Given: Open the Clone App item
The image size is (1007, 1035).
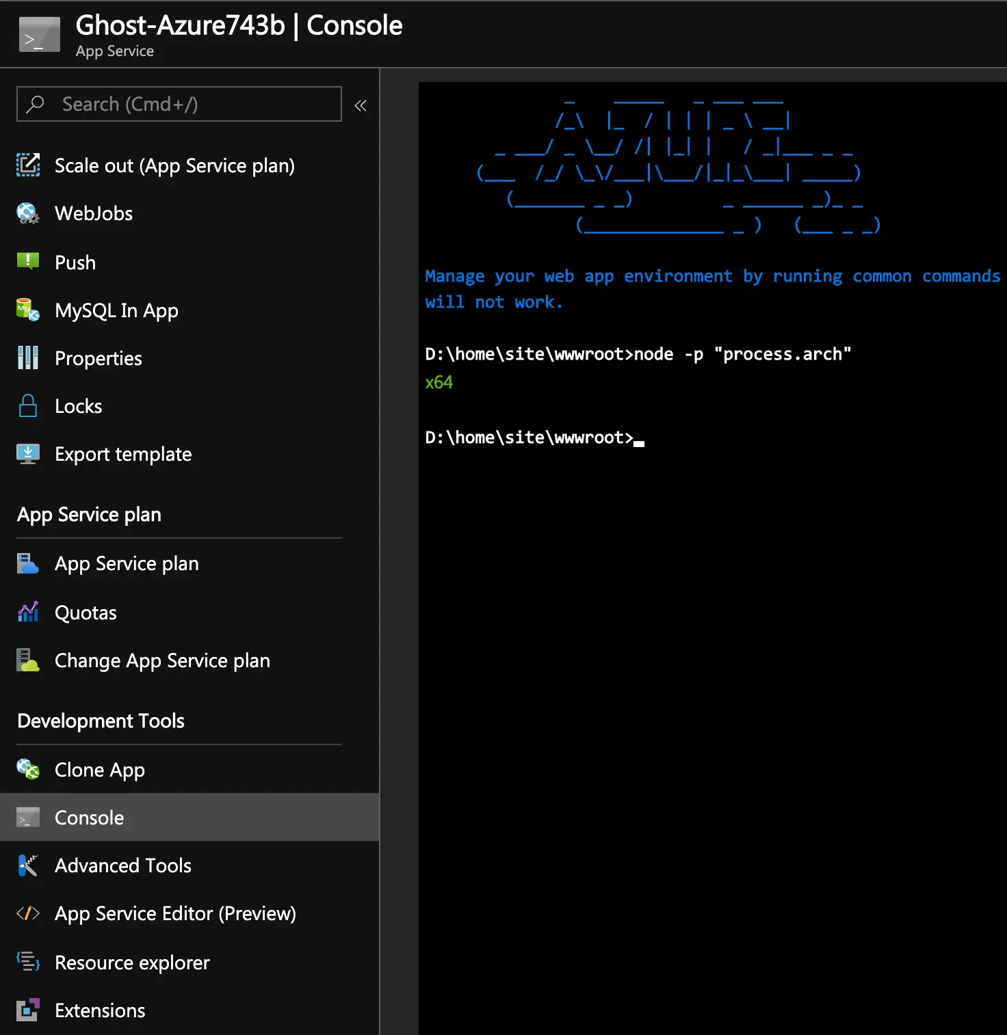Looking at the screenshot, I should click(x=189, y=770).
